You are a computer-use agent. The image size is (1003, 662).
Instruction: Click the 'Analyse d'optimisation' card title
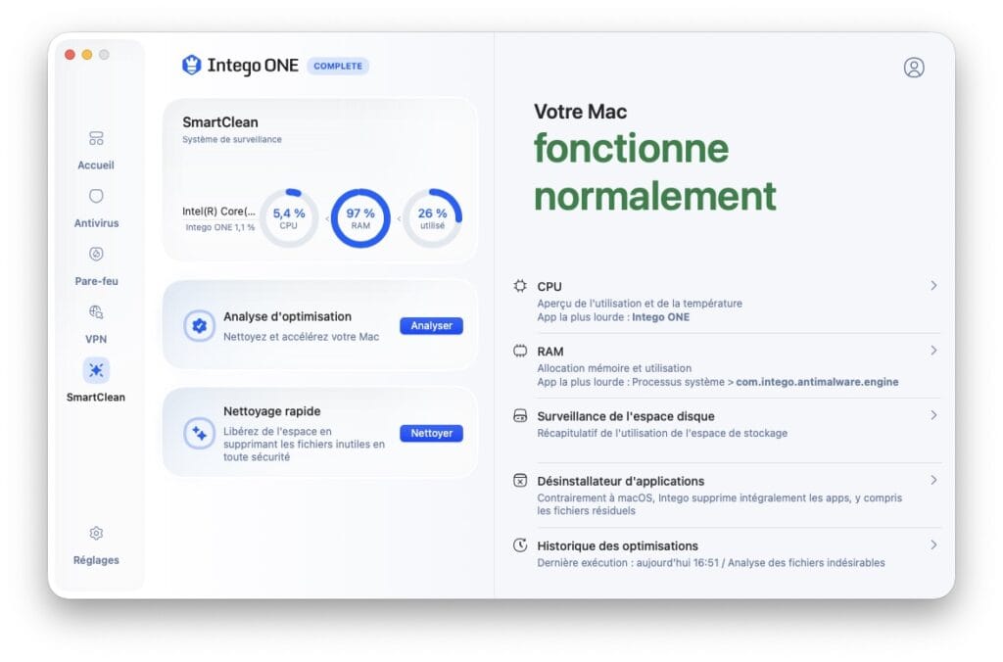287,316
